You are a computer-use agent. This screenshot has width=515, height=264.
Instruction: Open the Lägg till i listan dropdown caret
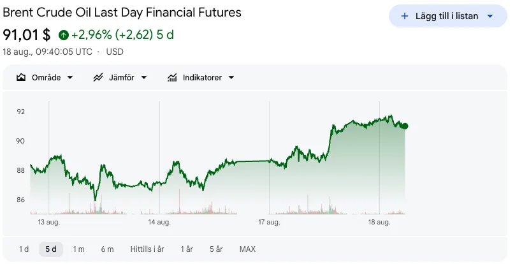coord(490,16)
